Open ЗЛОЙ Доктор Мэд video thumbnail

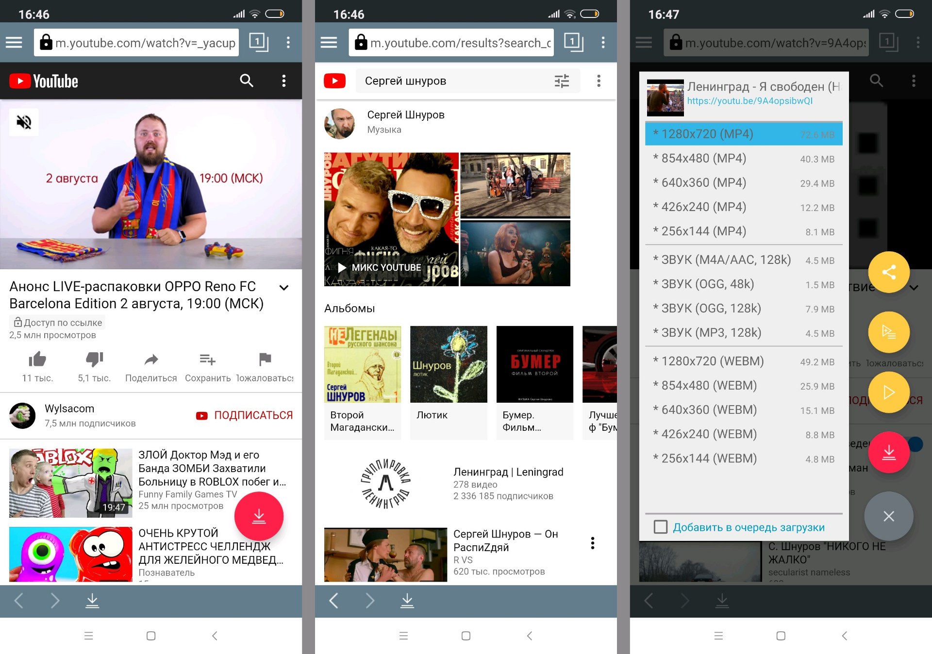point(71,483)
